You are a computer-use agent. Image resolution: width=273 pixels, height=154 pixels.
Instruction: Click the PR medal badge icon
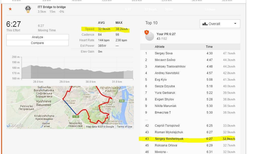click(28, 9)
